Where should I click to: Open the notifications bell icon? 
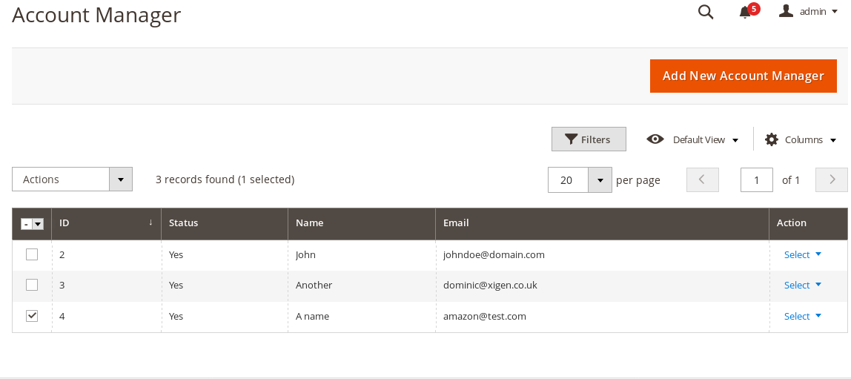(745, 13)
